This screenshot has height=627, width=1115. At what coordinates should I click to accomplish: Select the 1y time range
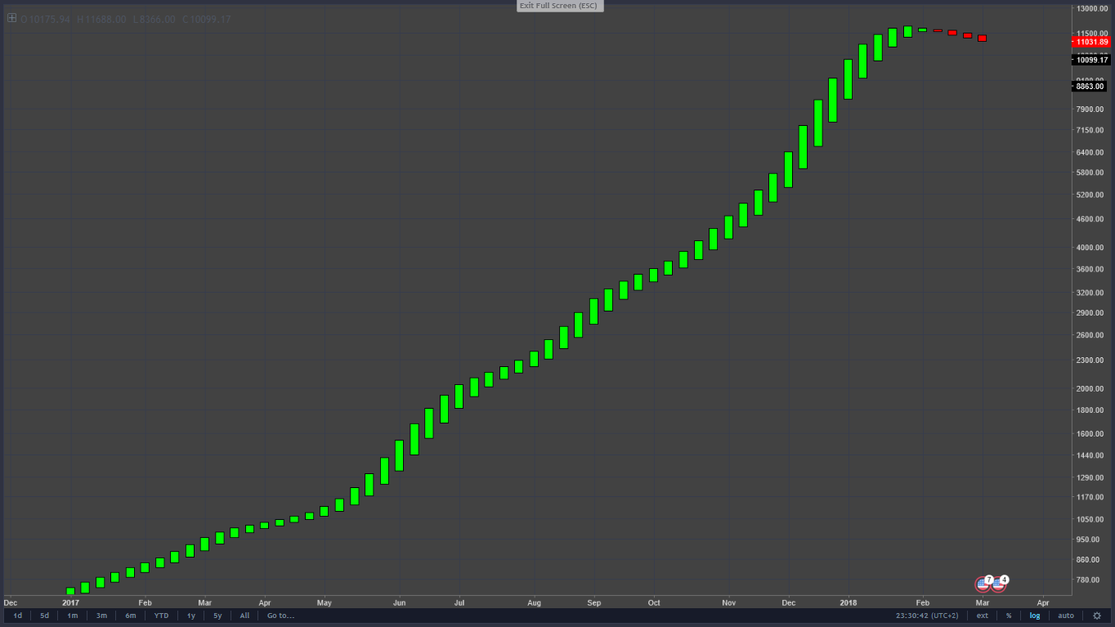click(191, 616)
